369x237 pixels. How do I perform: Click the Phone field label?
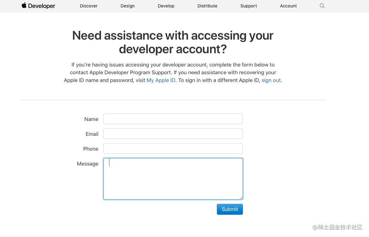point(90,149)
